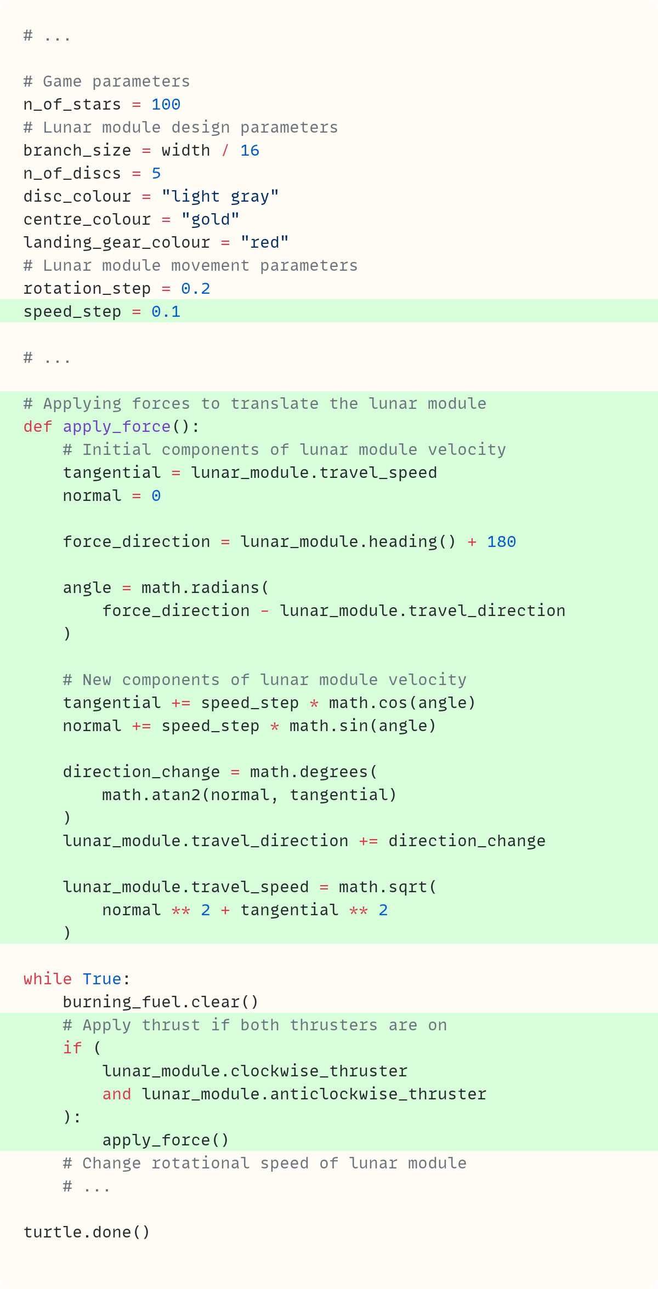The width and height of the screenshot is (658, 1289).
Task: Click 'normal += speed_step * math.sin(angle)' line
Action: pos(249,726)
